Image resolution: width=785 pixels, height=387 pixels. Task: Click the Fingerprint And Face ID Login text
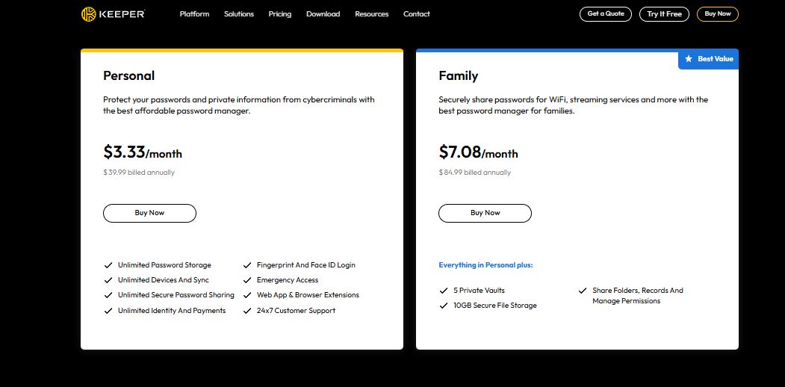[x=306, y=264]
